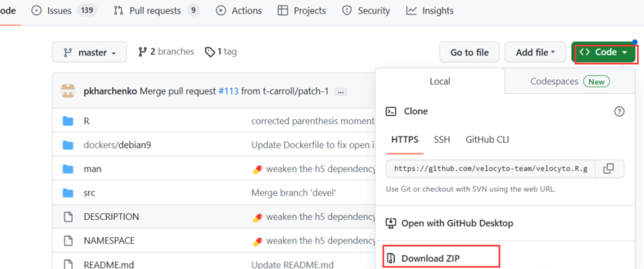This screenshot has height=269, width=644.
Task: View the 1 tag link
Action: 221,52
